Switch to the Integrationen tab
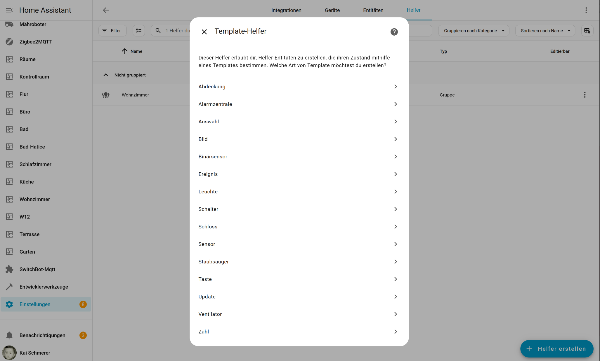Image resolution: width=600 pixels, height=361 pixels. [x=286, y=10]
